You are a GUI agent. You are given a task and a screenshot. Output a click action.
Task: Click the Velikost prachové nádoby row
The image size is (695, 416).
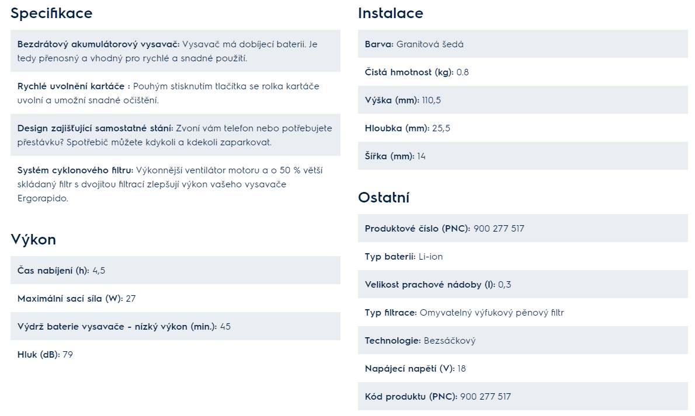click(x=523, y=284)
